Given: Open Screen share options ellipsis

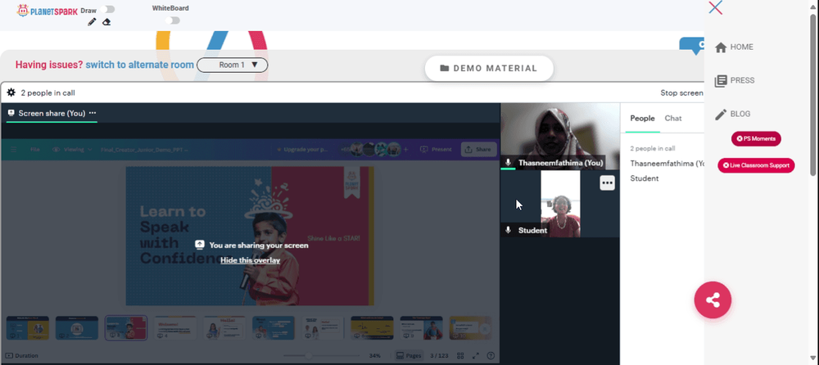Looking at the screenshot, I should pyautogui.click(x=93, y=113).
